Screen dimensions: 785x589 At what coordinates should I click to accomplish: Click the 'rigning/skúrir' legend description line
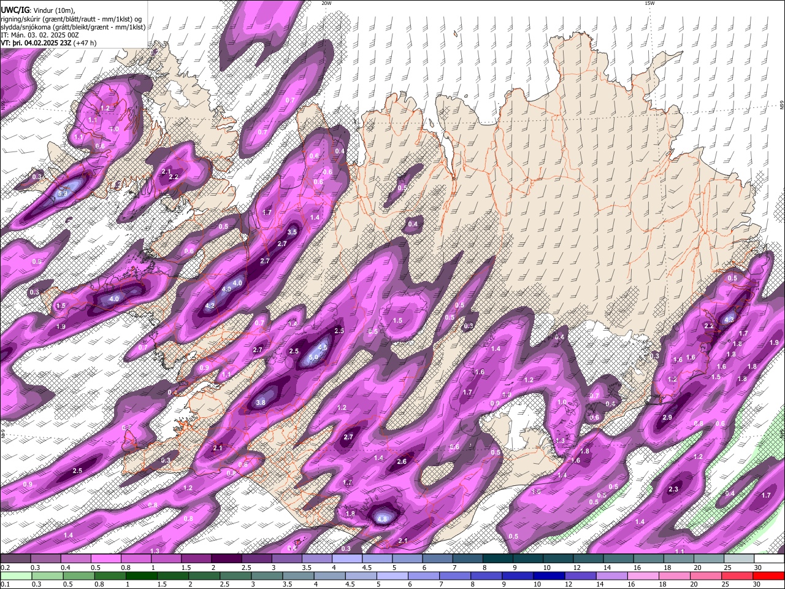click(x=72, y=19)
